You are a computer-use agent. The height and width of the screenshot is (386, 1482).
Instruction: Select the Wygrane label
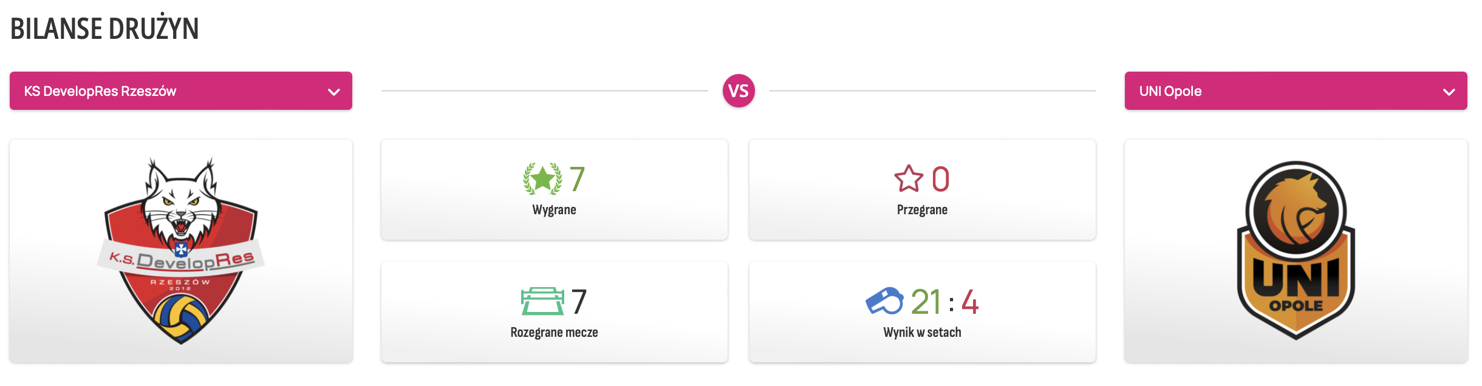[554, 210]
